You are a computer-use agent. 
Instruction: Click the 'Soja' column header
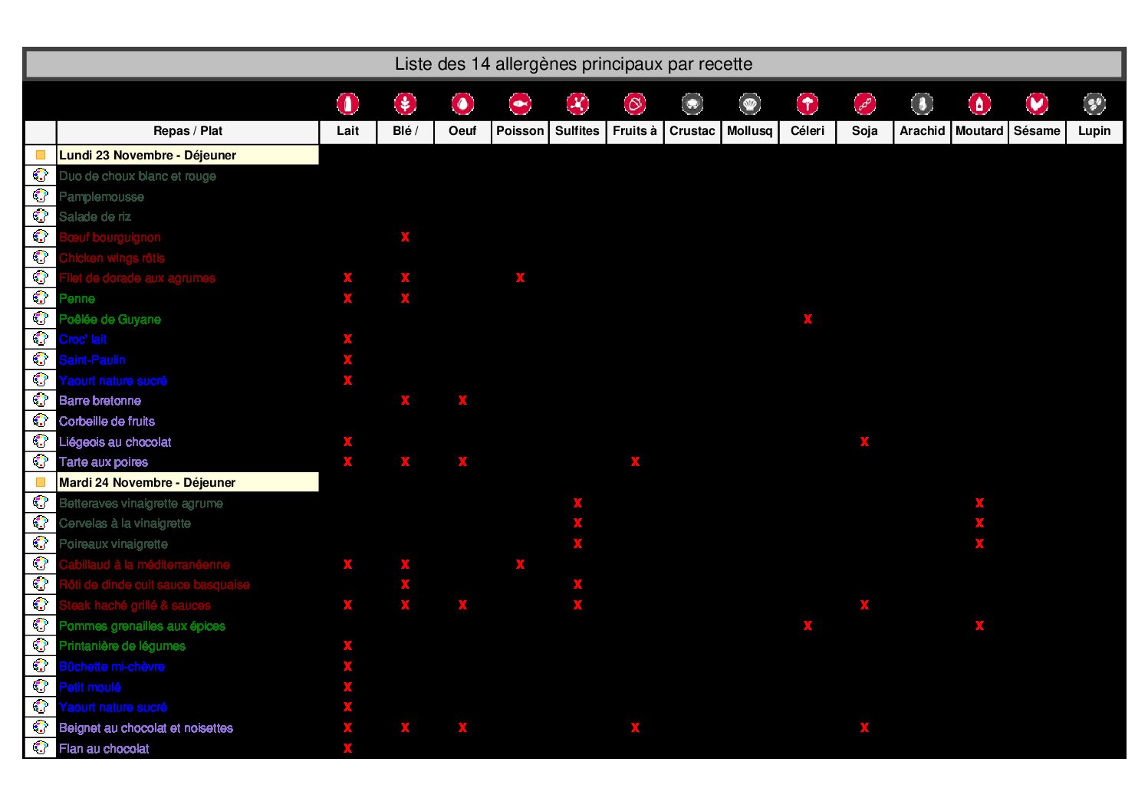click(864, 131)
